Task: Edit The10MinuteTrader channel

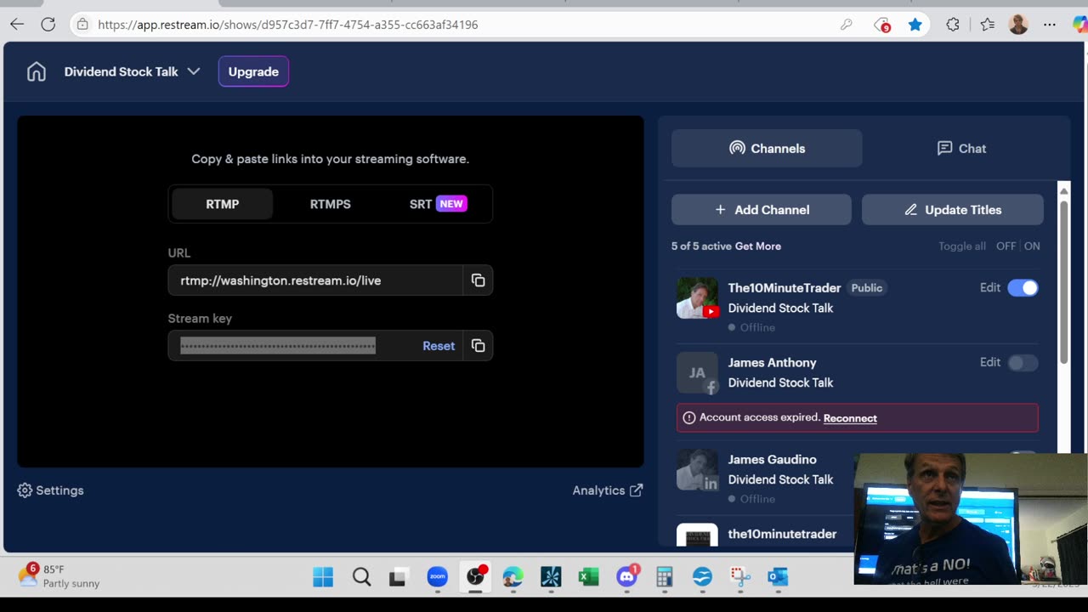Action: coord(990,288)
